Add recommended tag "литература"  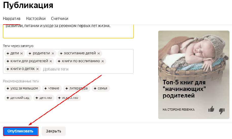(77, 88)
